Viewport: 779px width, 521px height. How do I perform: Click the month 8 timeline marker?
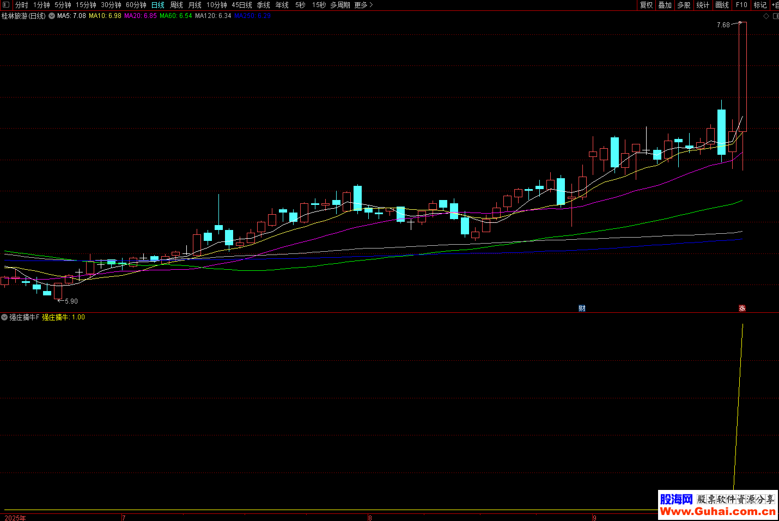[x=370, y=518]
